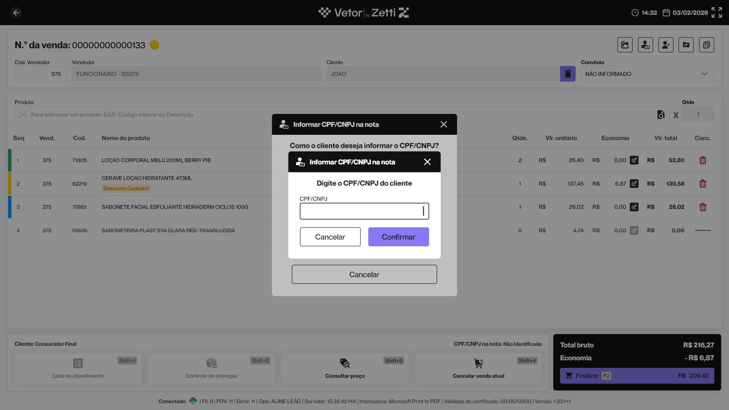Delete LOÇAO CORPORAL MELU item via trash icon
The width and height of the screenshot is (729, 410).
coord(702,160)
